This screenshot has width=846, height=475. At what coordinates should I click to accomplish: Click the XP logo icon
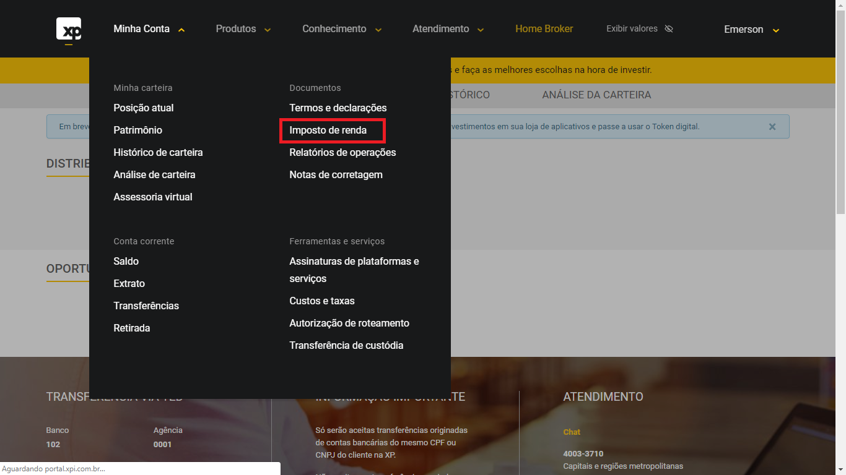(68, 29)
